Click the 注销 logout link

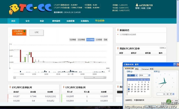click(149, 8)
